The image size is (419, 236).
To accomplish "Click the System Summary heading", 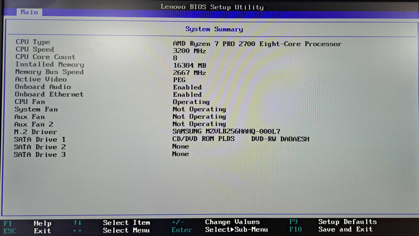I will 214,29.
